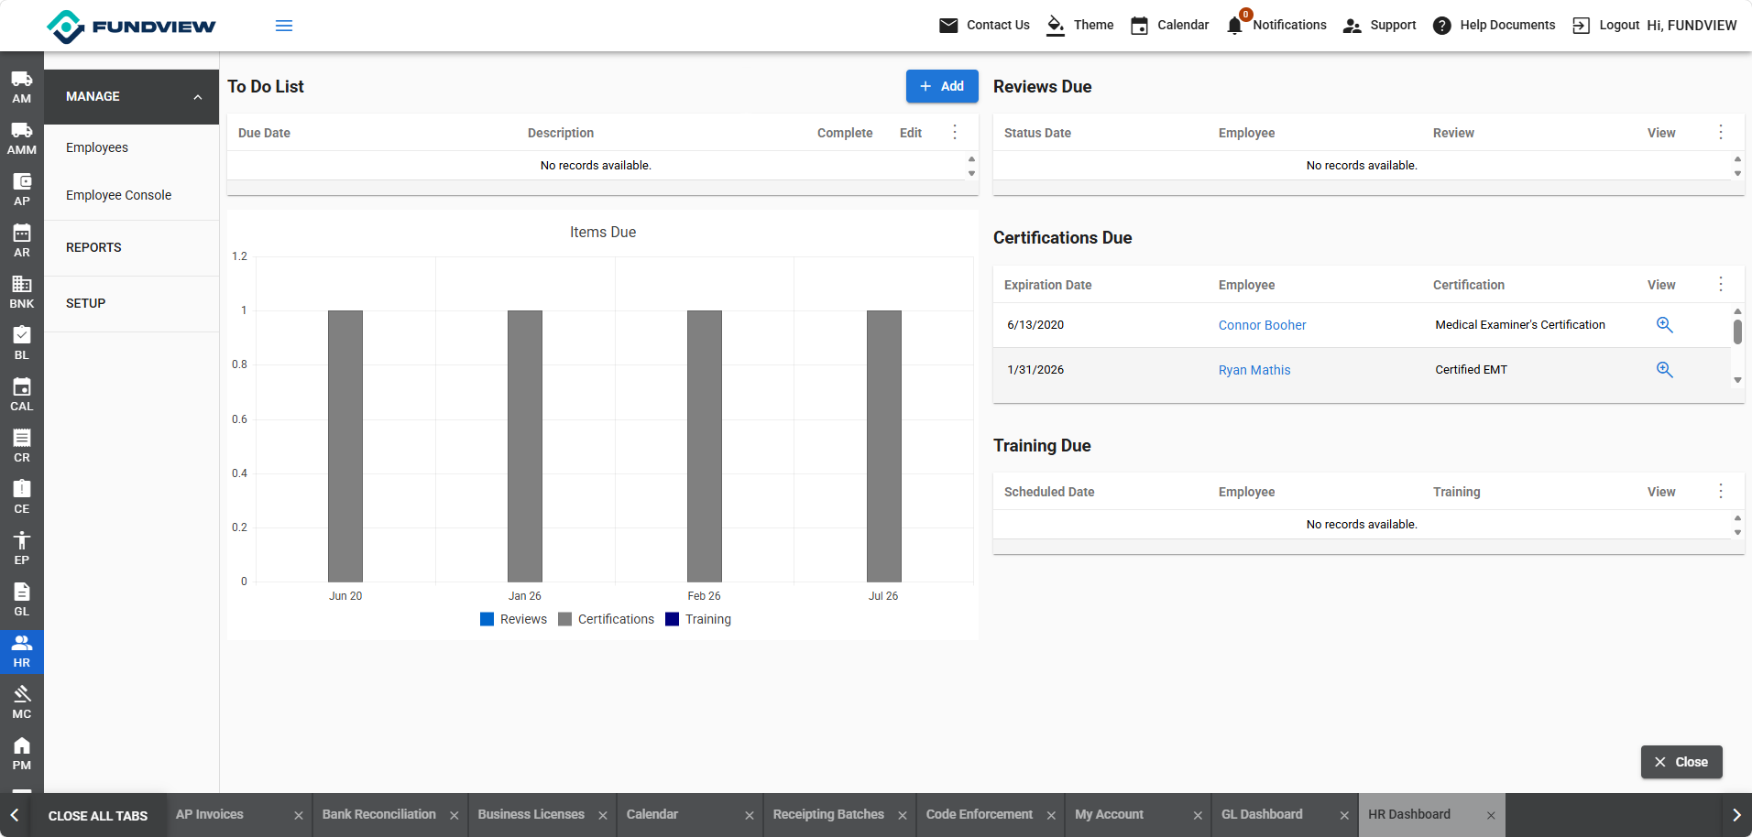Click the Close button
The width and height of the screenshot is (1752, 837).
[1681, 762]
